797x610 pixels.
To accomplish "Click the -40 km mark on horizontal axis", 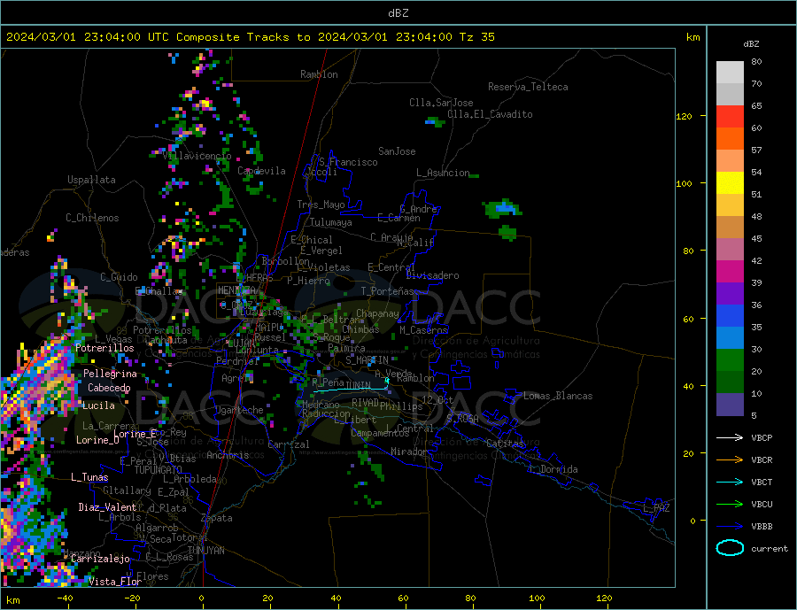I will [x=64, y=598].
